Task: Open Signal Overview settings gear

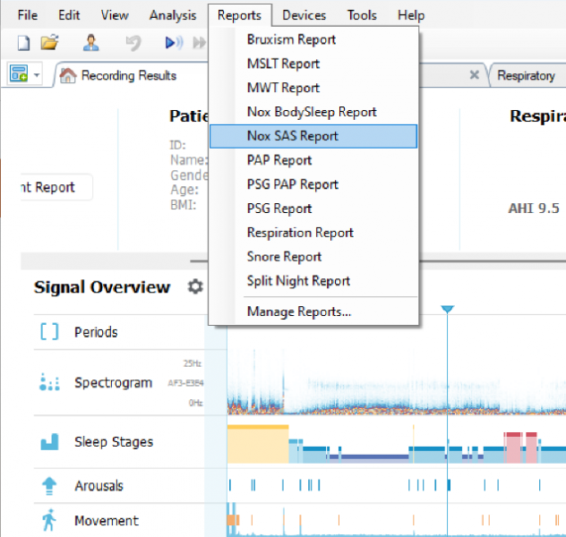Action: tap(194, 287)
